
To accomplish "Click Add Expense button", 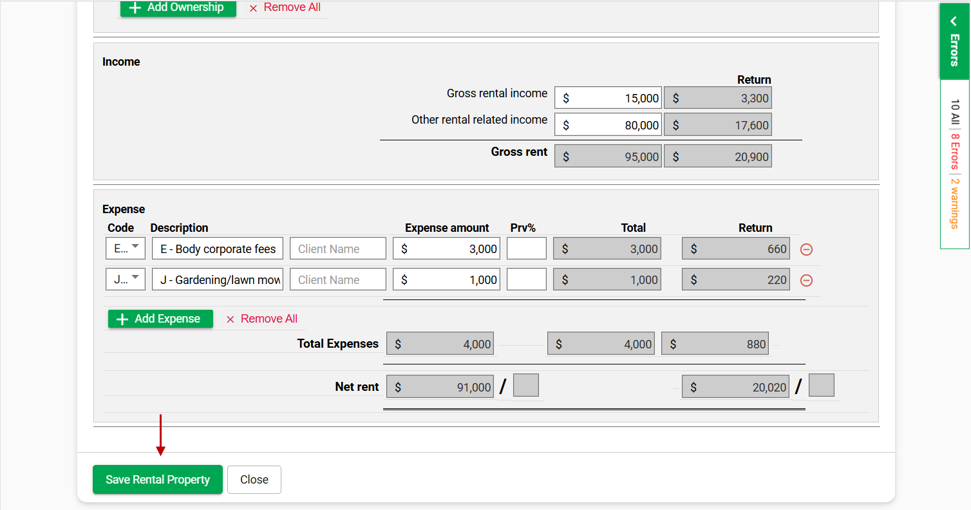I will pyautogui.click(x=160, y=319).
